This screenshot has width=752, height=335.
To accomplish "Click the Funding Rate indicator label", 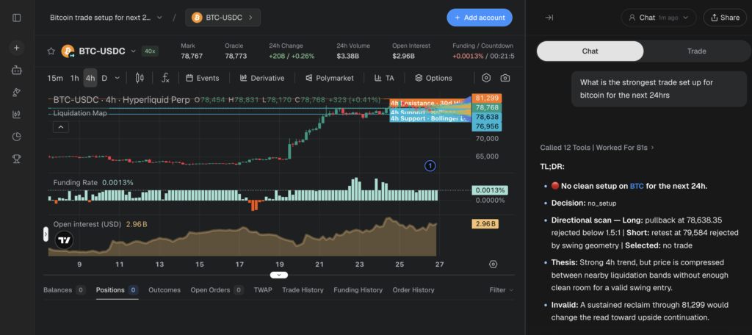I will point(76,182).
